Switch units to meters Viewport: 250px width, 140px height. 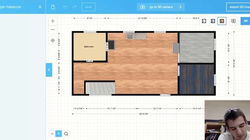52,134
